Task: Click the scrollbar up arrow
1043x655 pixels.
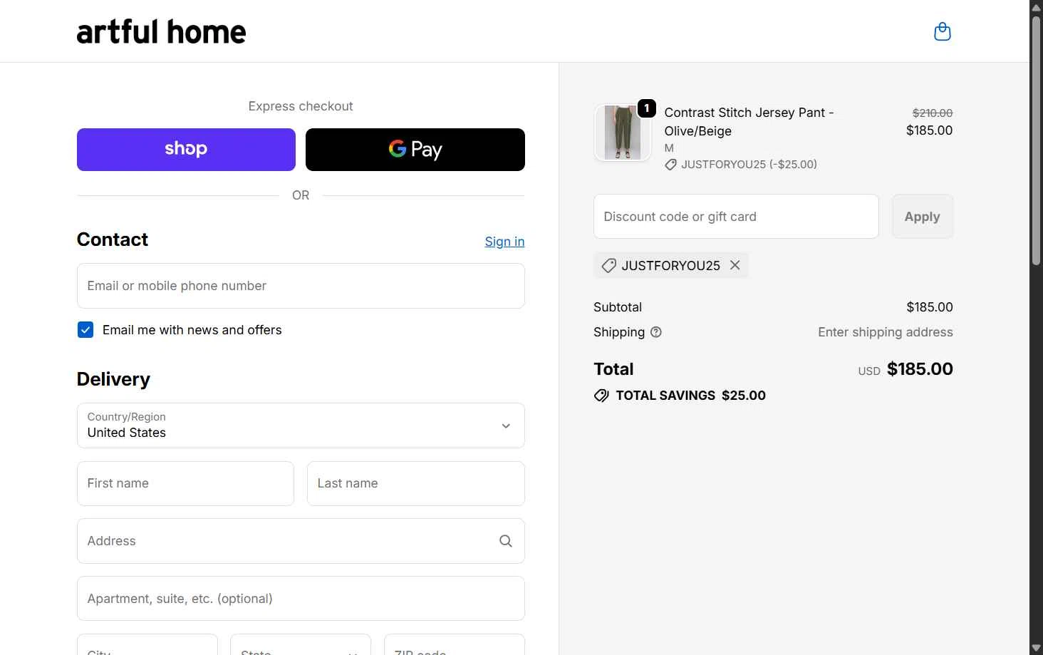Action: click(1036, 6)
